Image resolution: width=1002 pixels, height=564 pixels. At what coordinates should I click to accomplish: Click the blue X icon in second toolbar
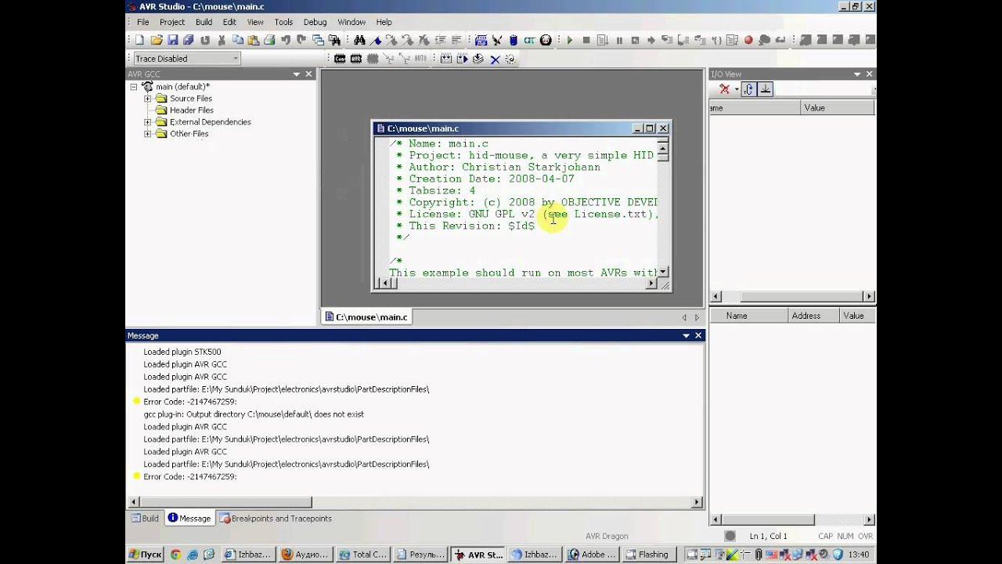point(495,59)
